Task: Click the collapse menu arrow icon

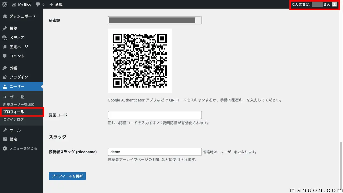Action: click(5, 148)
